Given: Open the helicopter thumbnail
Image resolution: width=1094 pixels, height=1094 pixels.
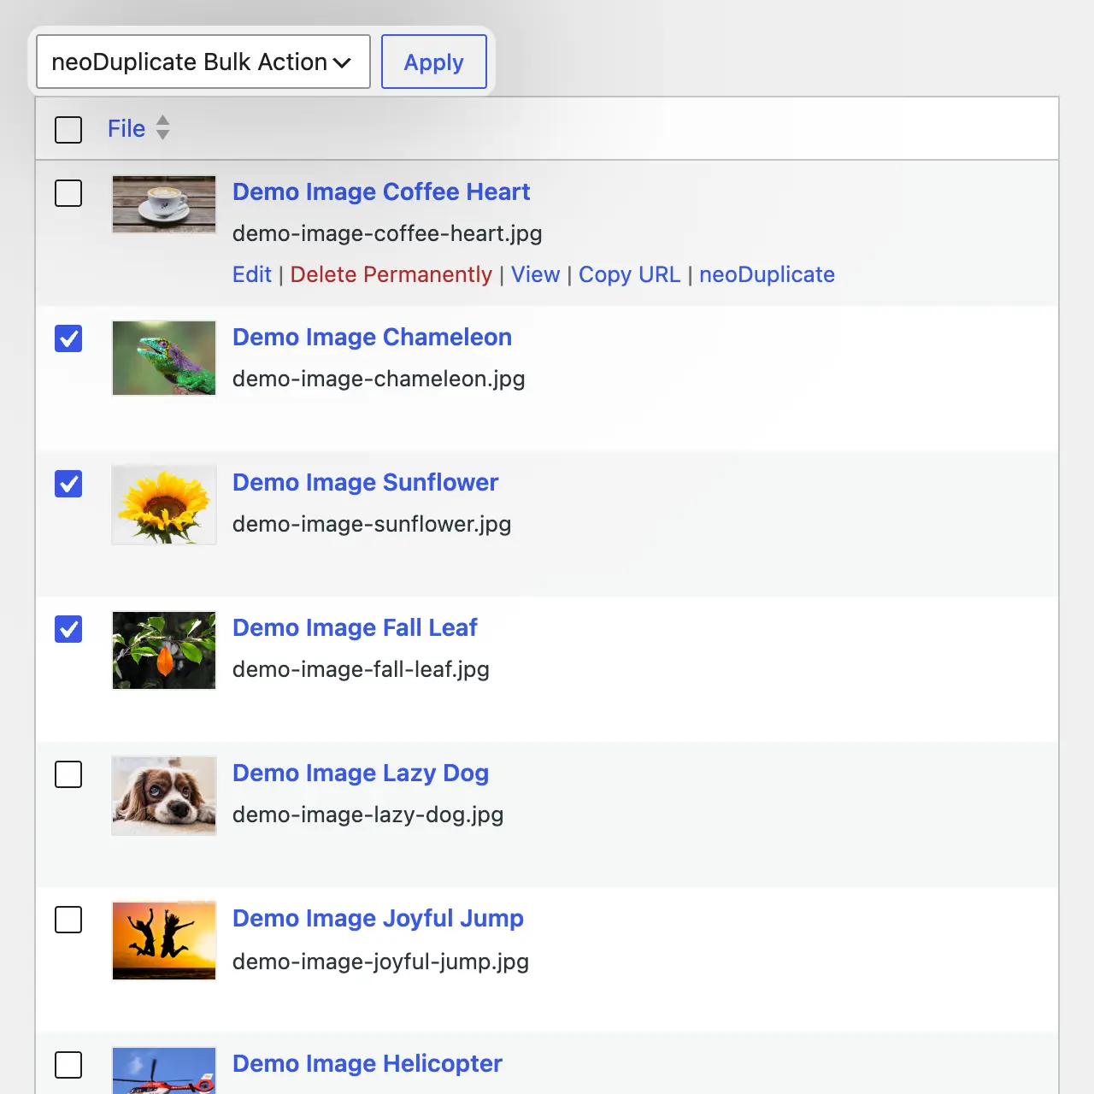Looking at the screenshot, I should pyautogui.click(x=164, y=1070).
